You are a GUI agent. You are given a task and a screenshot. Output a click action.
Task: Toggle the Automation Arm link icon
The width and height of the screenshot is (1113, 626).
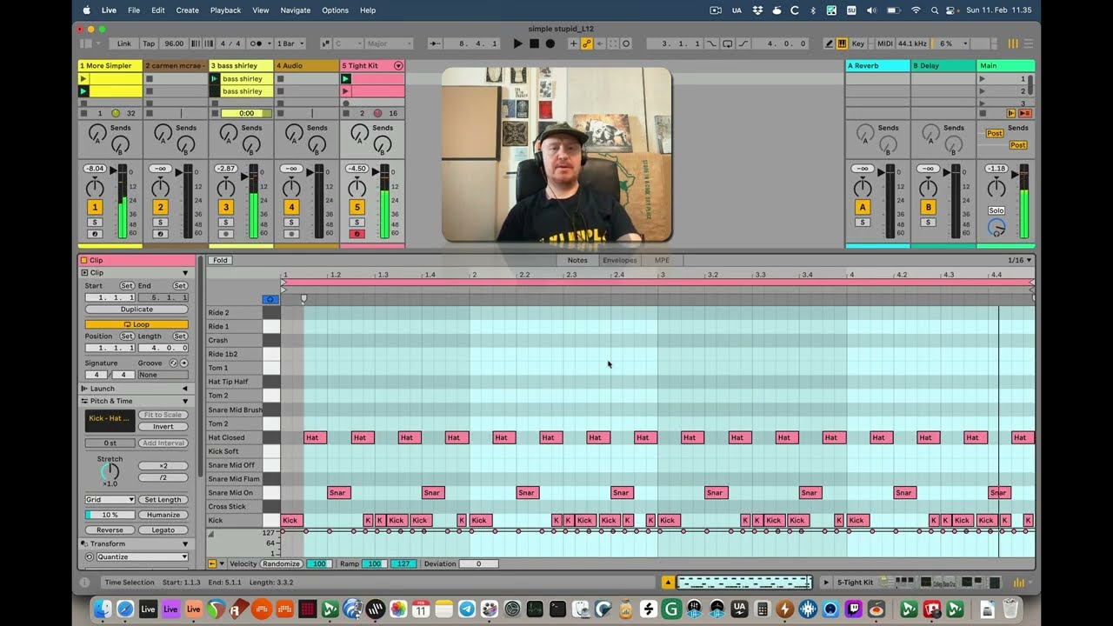tap(586, 43)
